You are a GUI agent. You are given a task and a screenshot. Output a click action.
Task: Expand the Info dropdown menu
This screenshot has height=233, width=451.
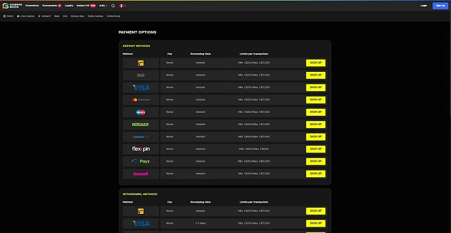103,6
